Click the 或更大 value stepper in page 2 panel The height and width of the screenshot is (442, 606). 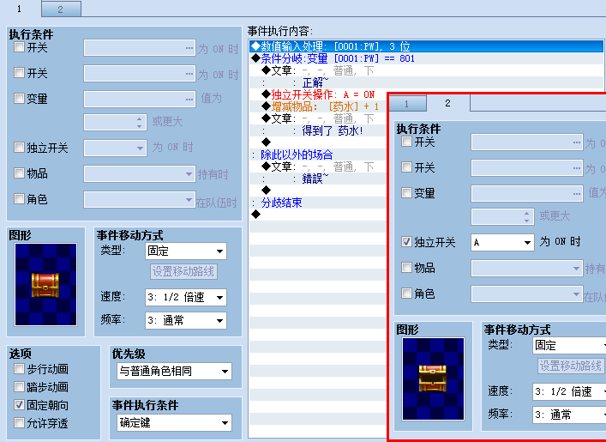527,217
